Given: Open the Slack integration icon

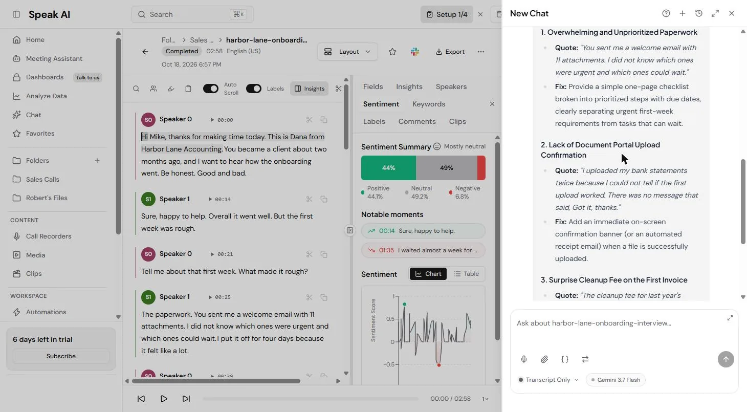Looking at the screenshot, I should click(x=415, y=52).
